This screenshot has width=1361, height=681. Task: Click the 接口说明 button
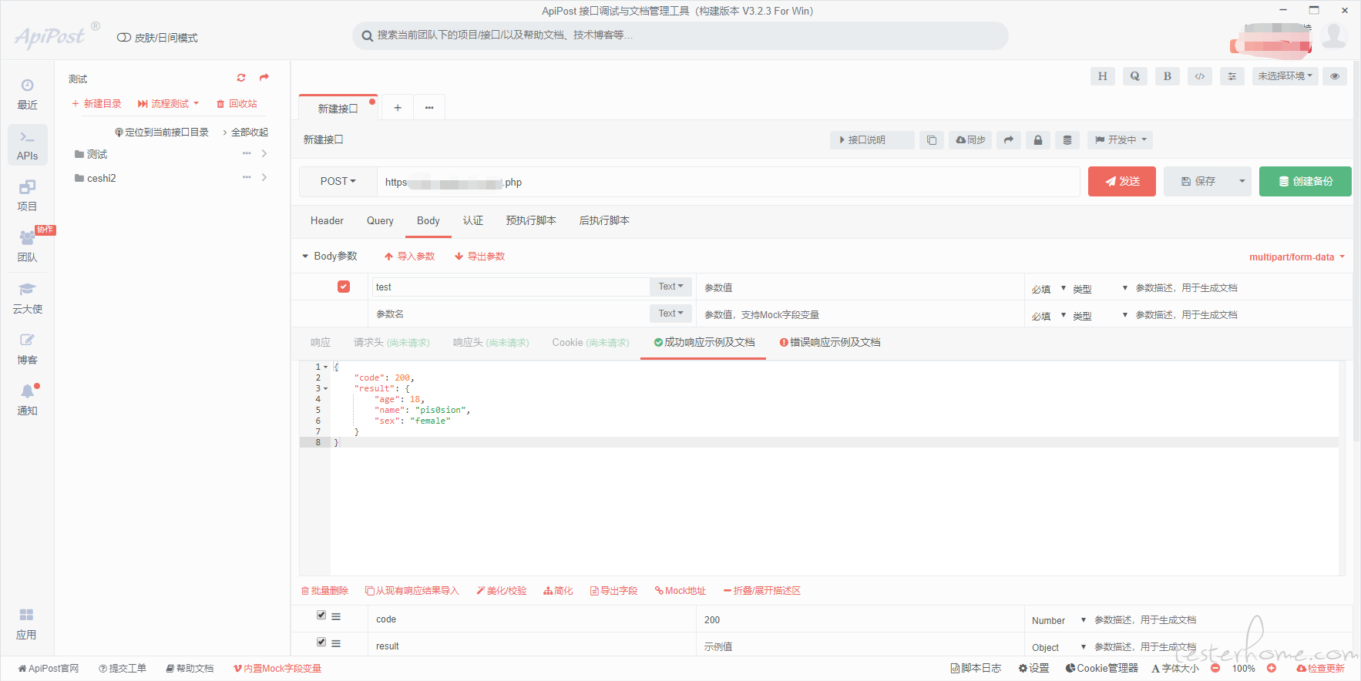coord(872,140)
